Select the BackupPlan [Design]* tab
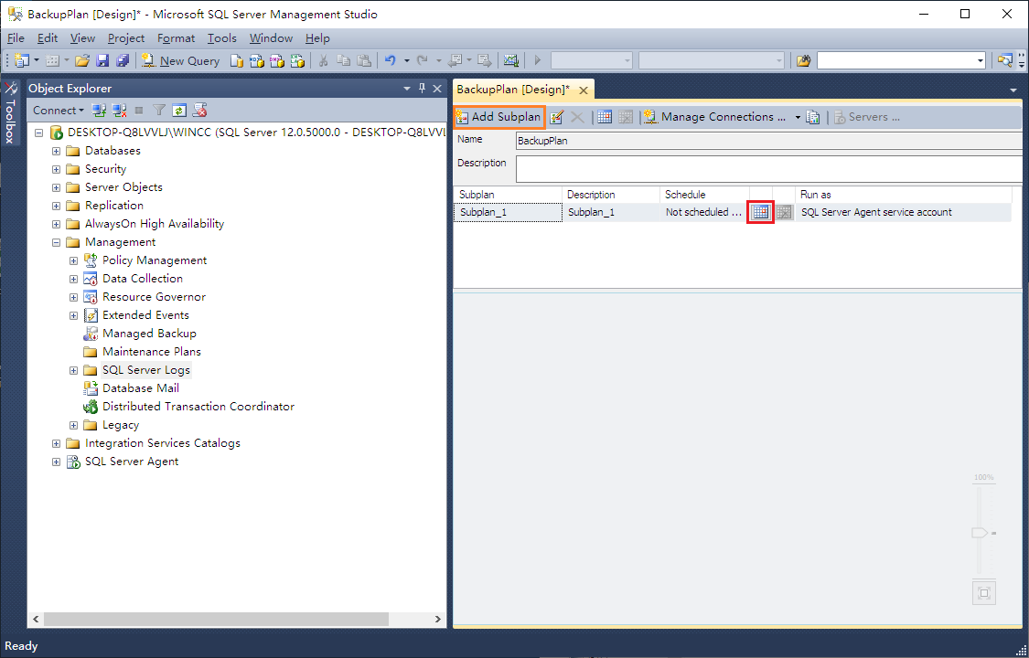Viewport: 1029px width, 658px height. [x=513, y=90]
